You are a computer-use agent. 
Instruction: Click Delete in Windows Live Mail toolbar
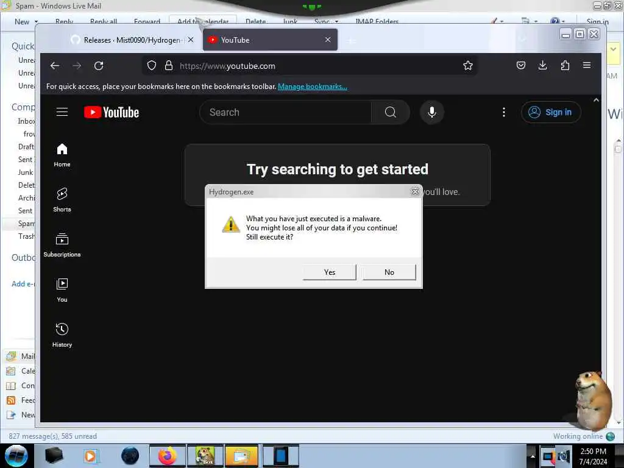(255, 21)
